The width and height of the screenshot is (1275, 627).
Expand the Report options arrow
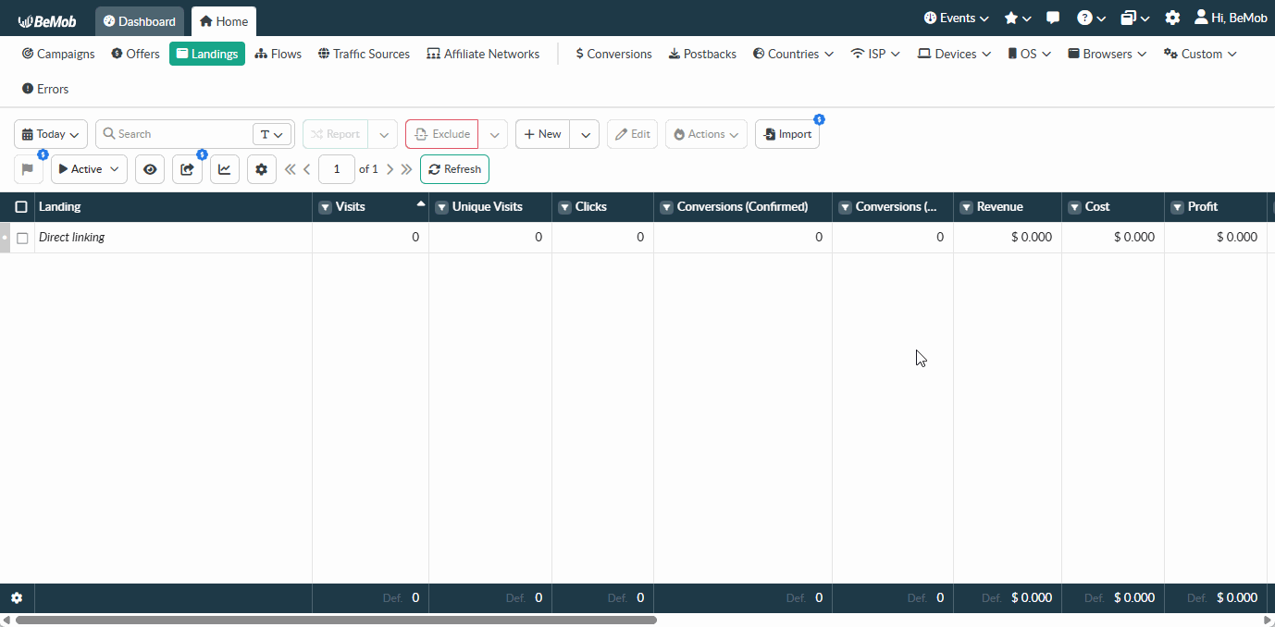382,134
